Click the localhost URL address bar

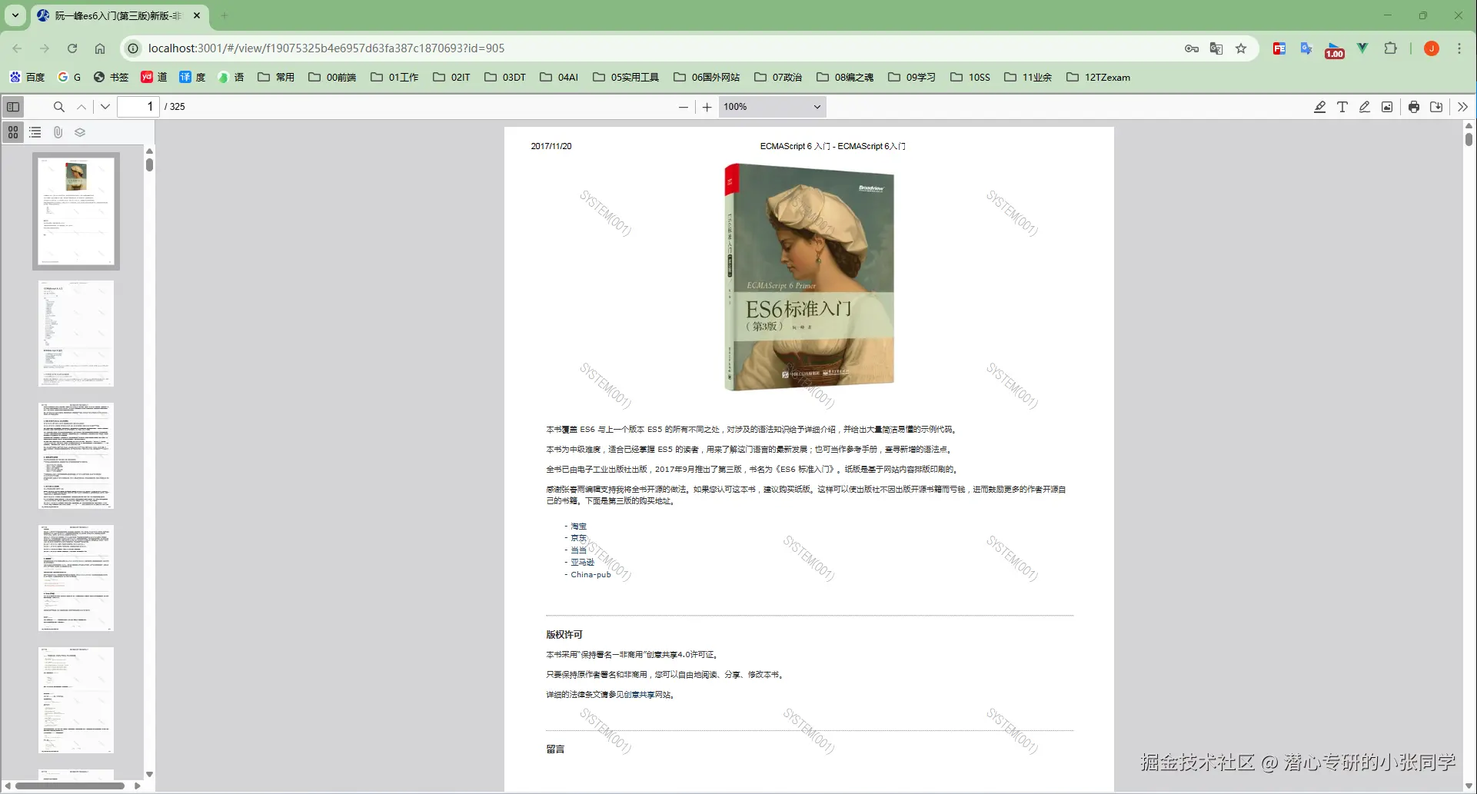(326, 48)
